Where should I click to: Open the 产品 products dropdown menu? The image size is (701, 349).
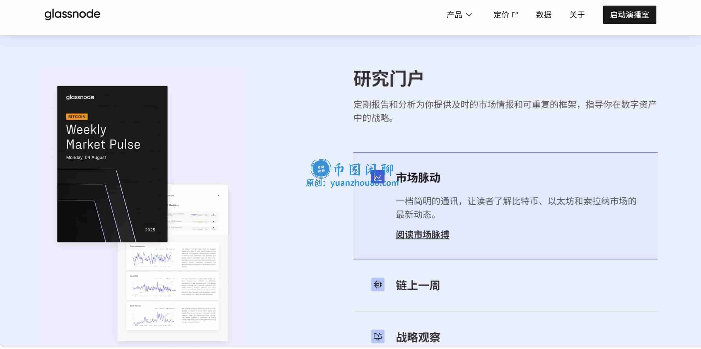[459, 15]
